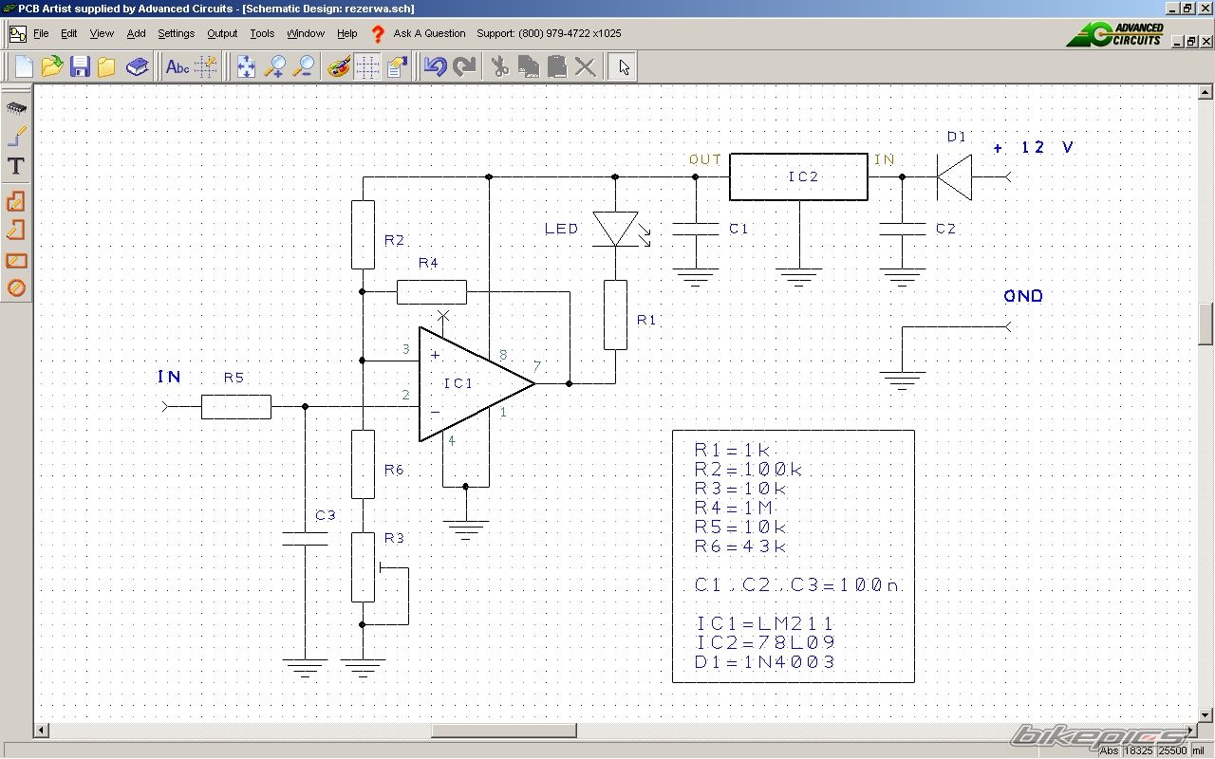Click the 'mil' units indicator in status bar
Viewport: 1215px width, 759px height.
pyautogui.click(x=1199, y=750)
